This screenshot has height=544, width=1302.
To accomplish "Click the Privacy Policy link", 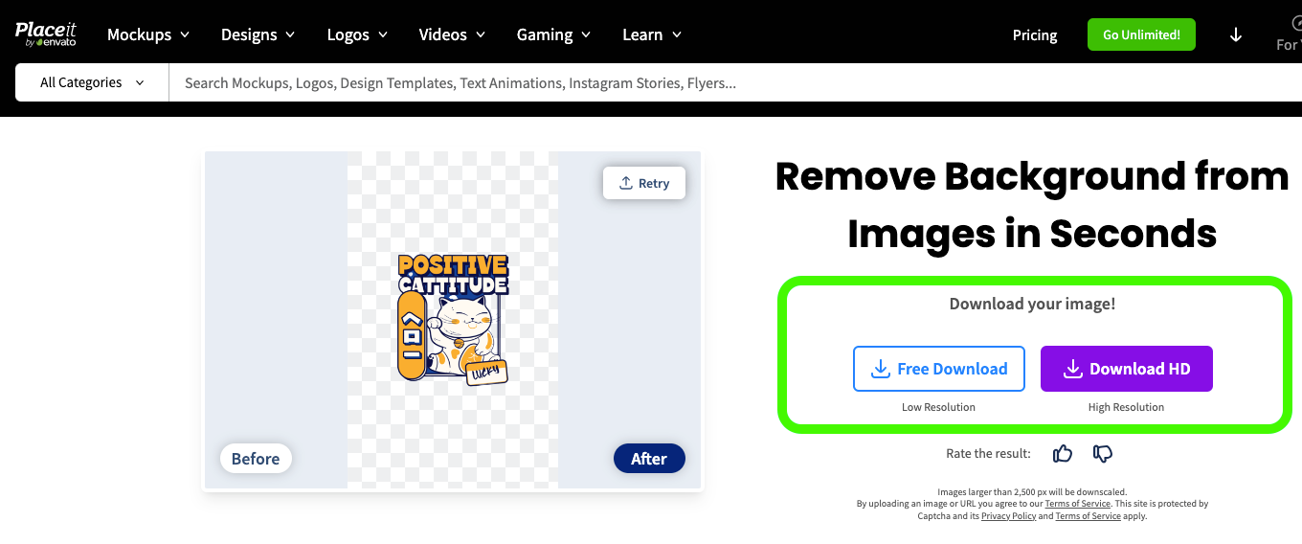I will pos(1008,516).
